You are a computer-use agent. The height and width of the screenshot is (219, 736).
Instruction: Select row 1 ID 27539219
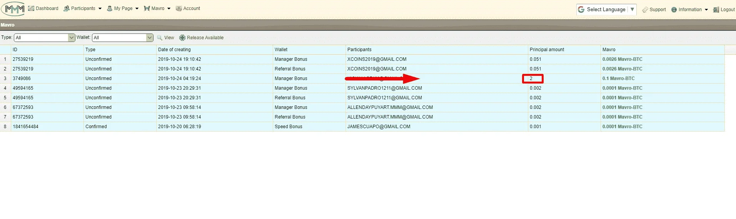(23, 59)
